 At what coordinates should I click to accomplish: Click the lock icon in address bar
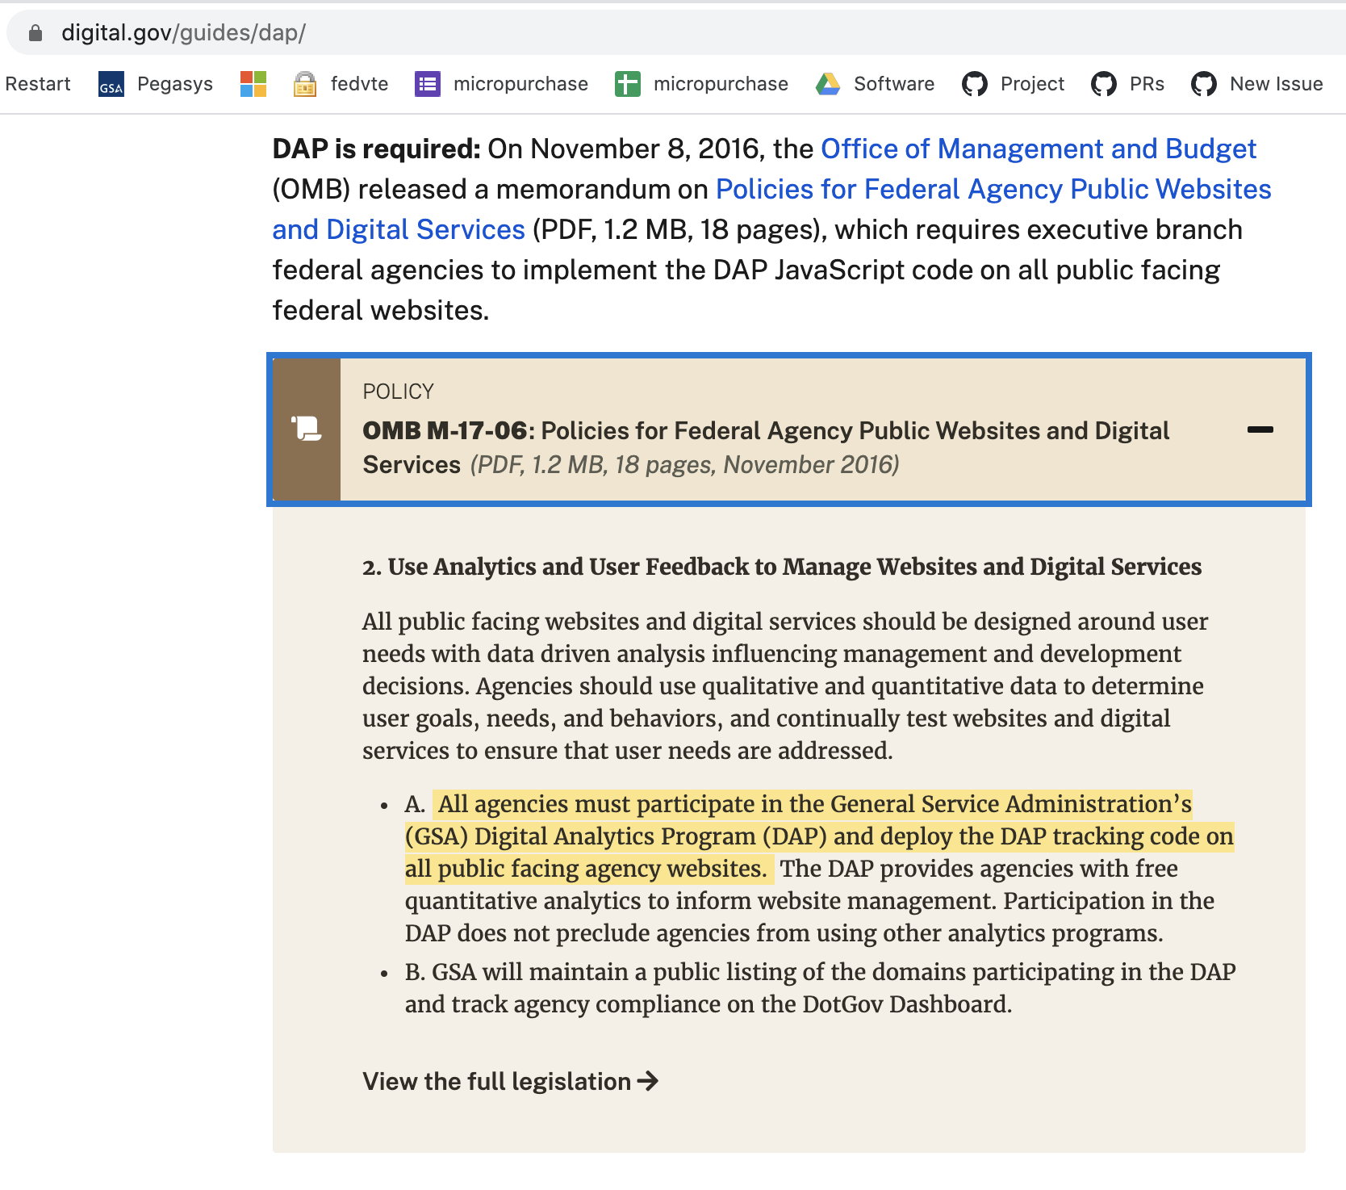[x=35, y=33]
